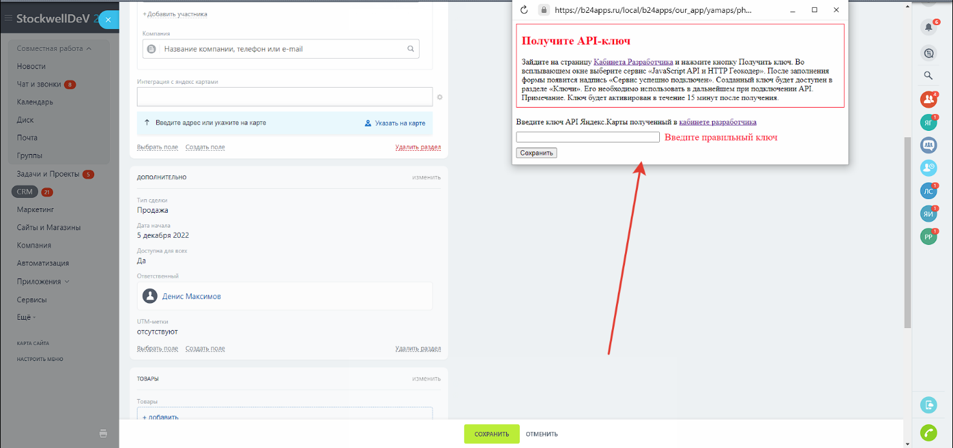
Task: Click изменить in ТОВАРЫ section
Action: click(427, 379)
